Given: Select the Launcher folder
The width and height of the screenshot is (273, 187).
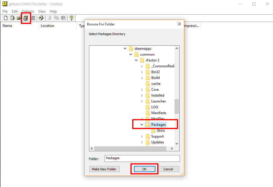Looking at the screenshot, I should click(x=158, y=101).
